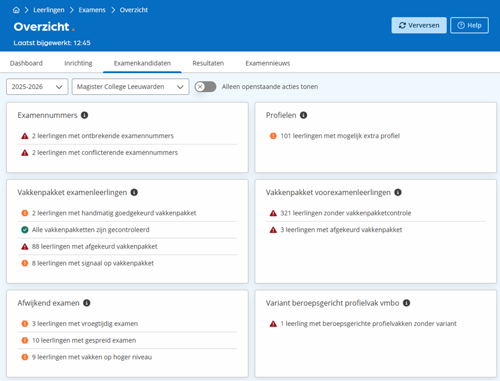Show info for Variant beroepsgericht profielvak vmbo
The width and height of the screenshot is (500, 381).
[406, 303]
